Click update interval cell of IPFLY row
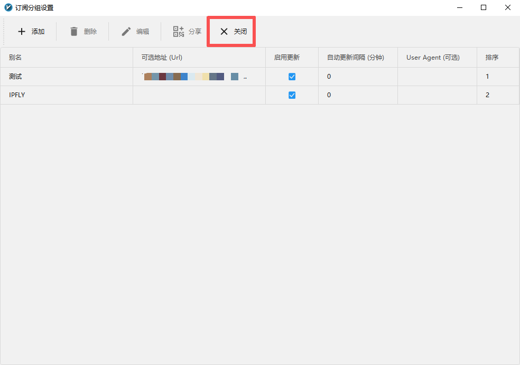This screenshot has width=520, height=365. (x=357, y=95)
